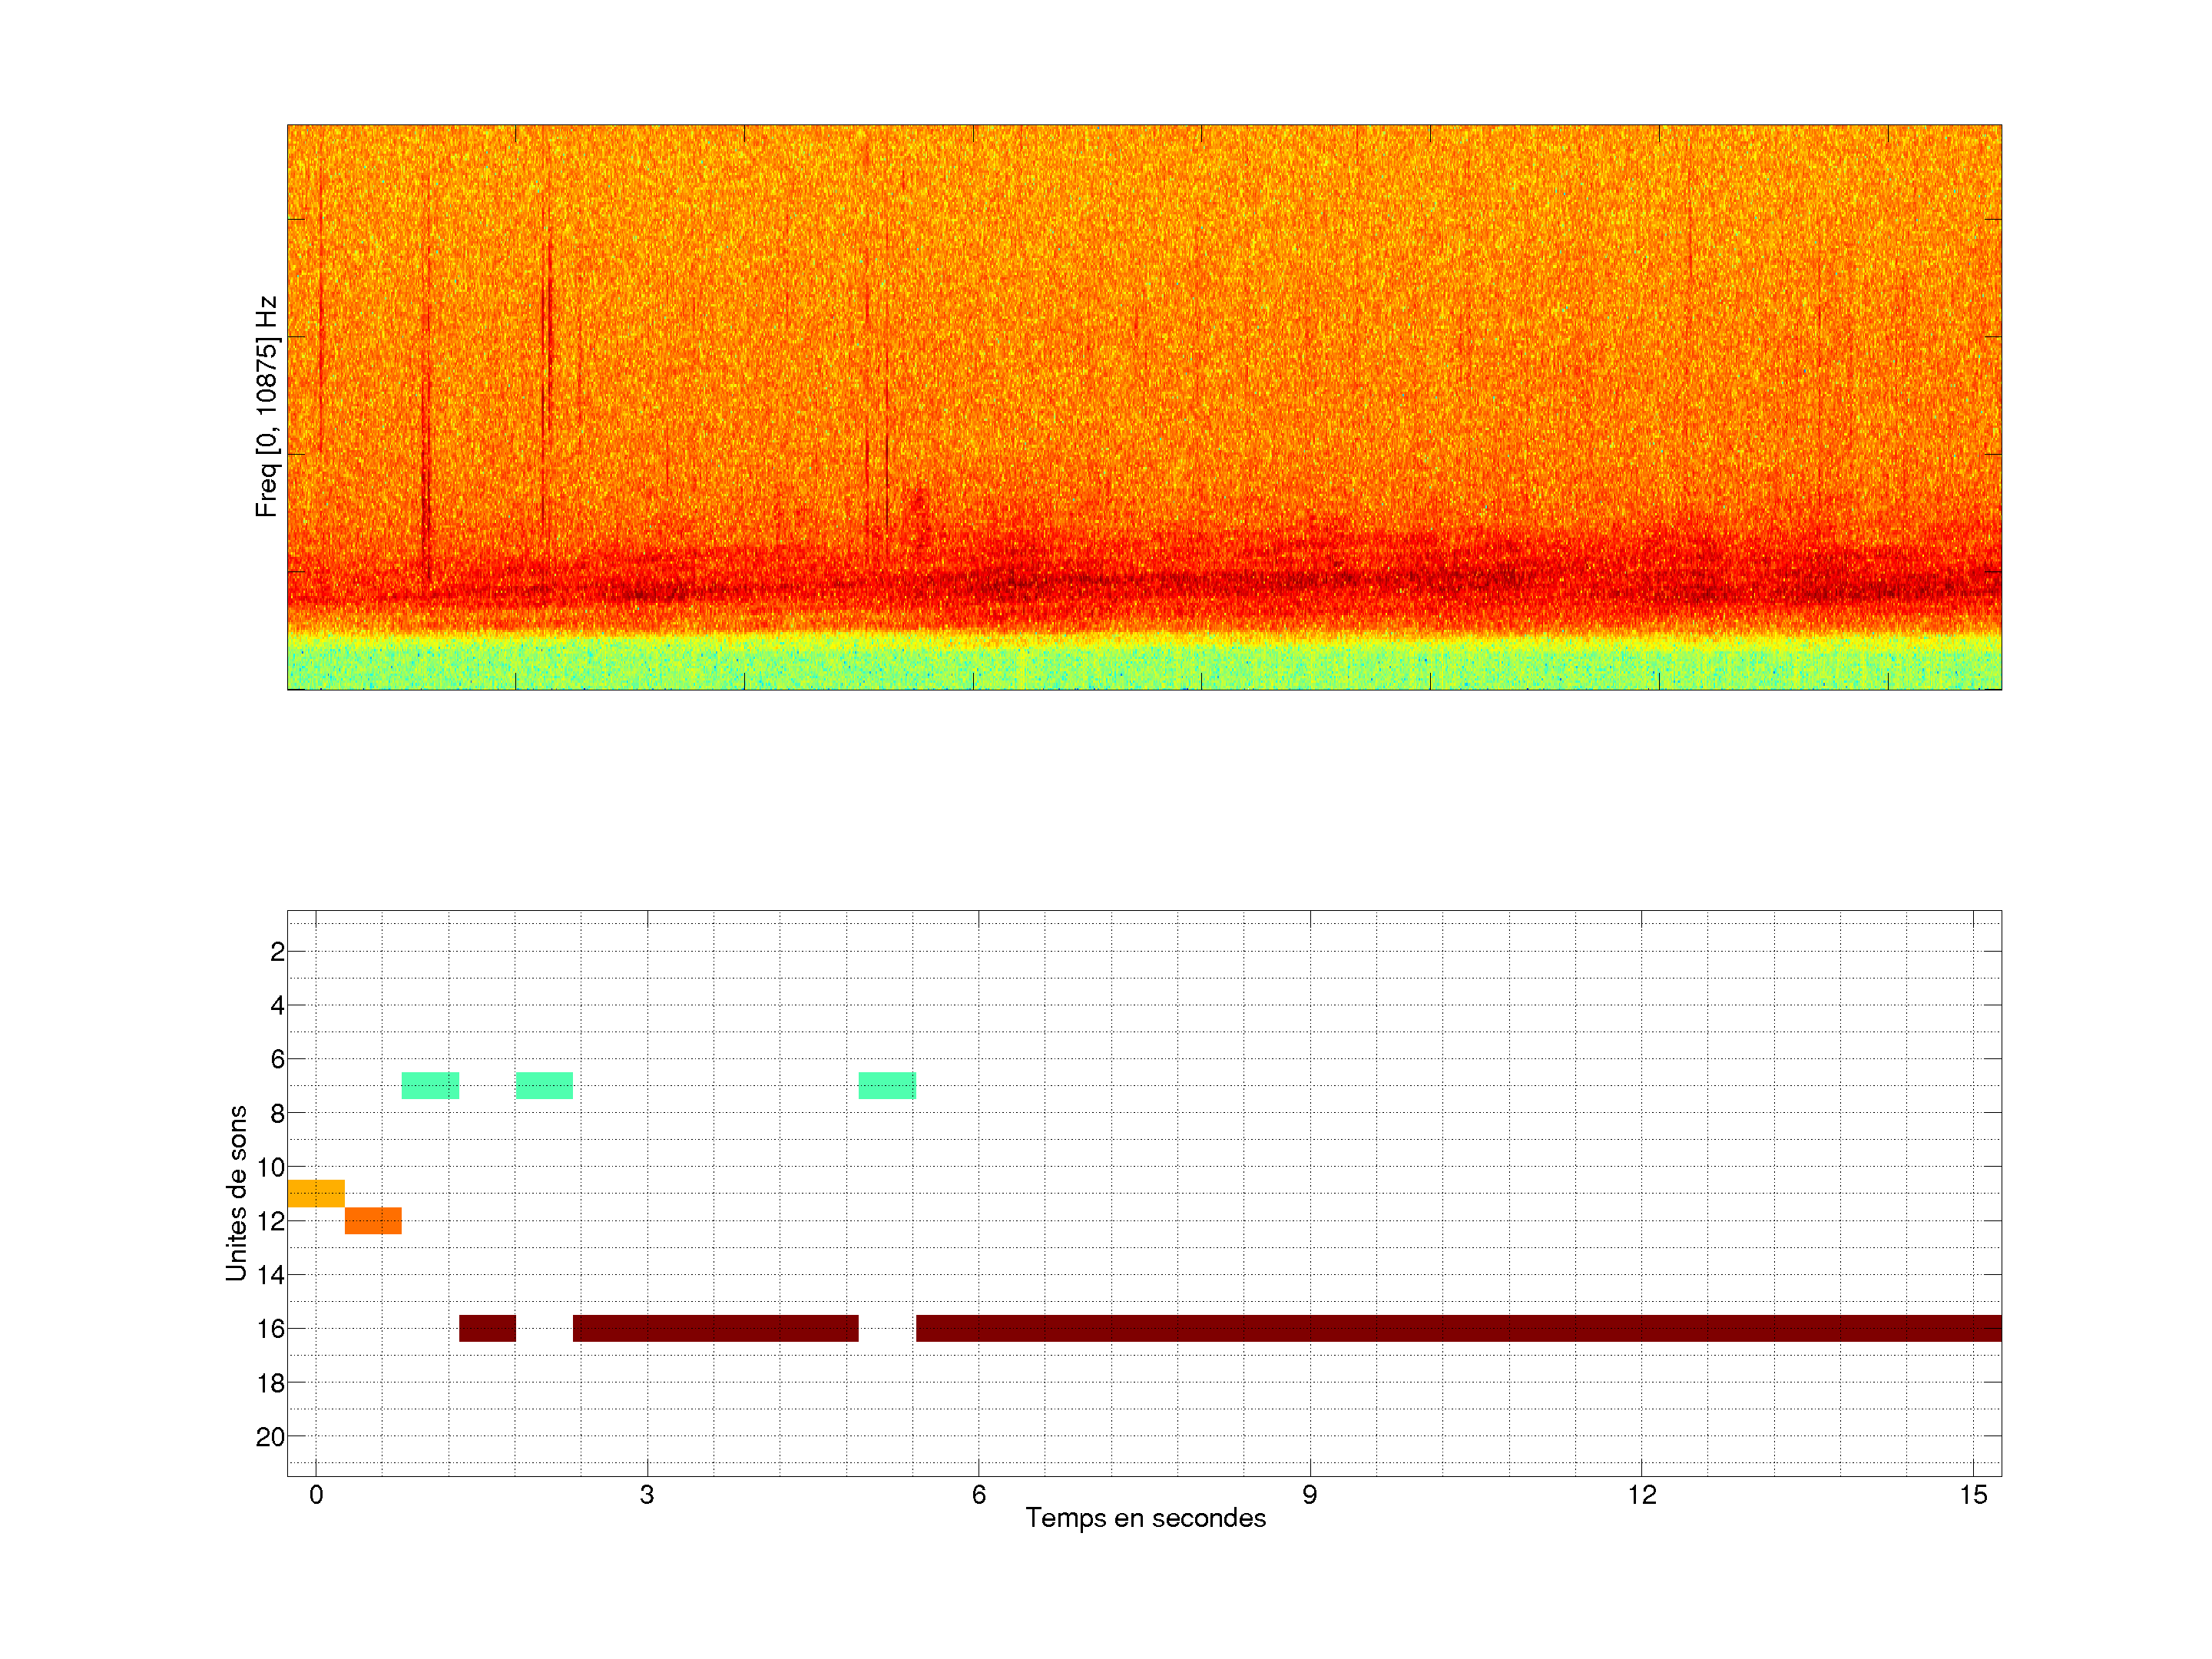Click the y-axis tick label 2
The height and width of the screenshot is (1659, 2212).
pos(277,952)
